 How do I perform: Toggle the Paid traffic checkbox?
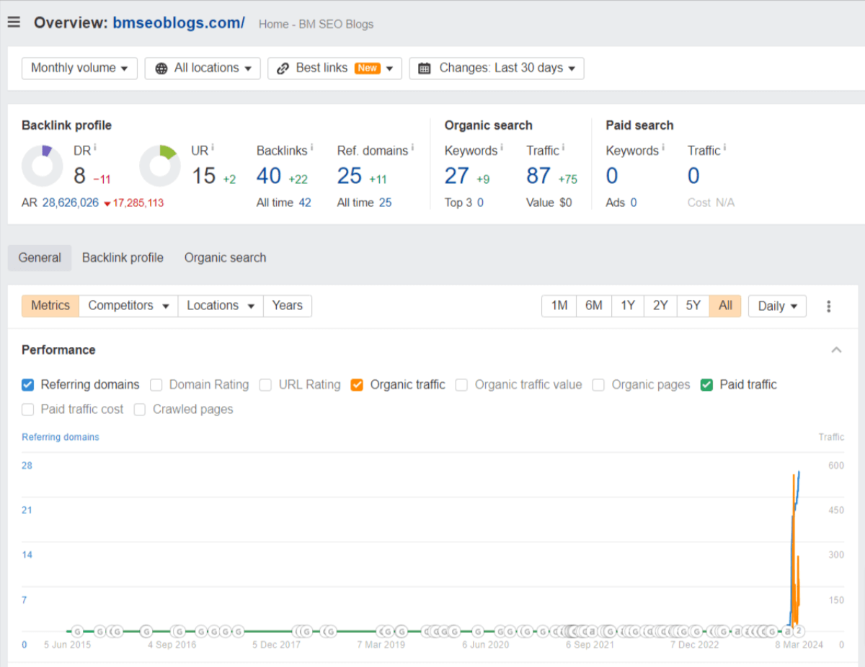pos(707,385)
